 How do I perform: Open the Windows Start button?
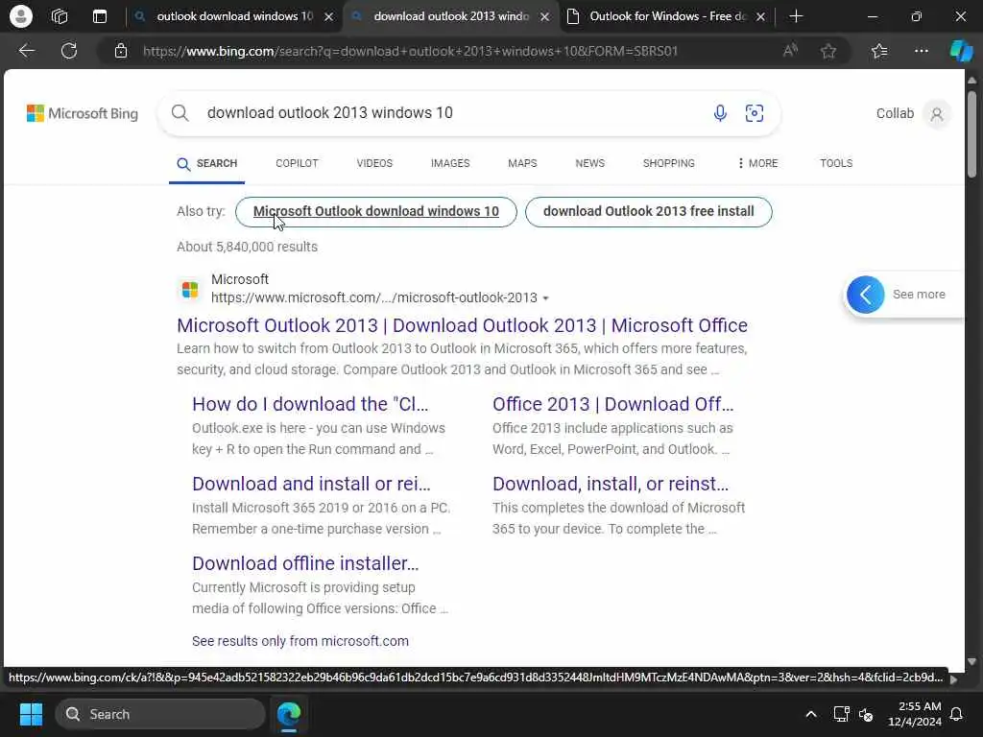coord(31,714)
